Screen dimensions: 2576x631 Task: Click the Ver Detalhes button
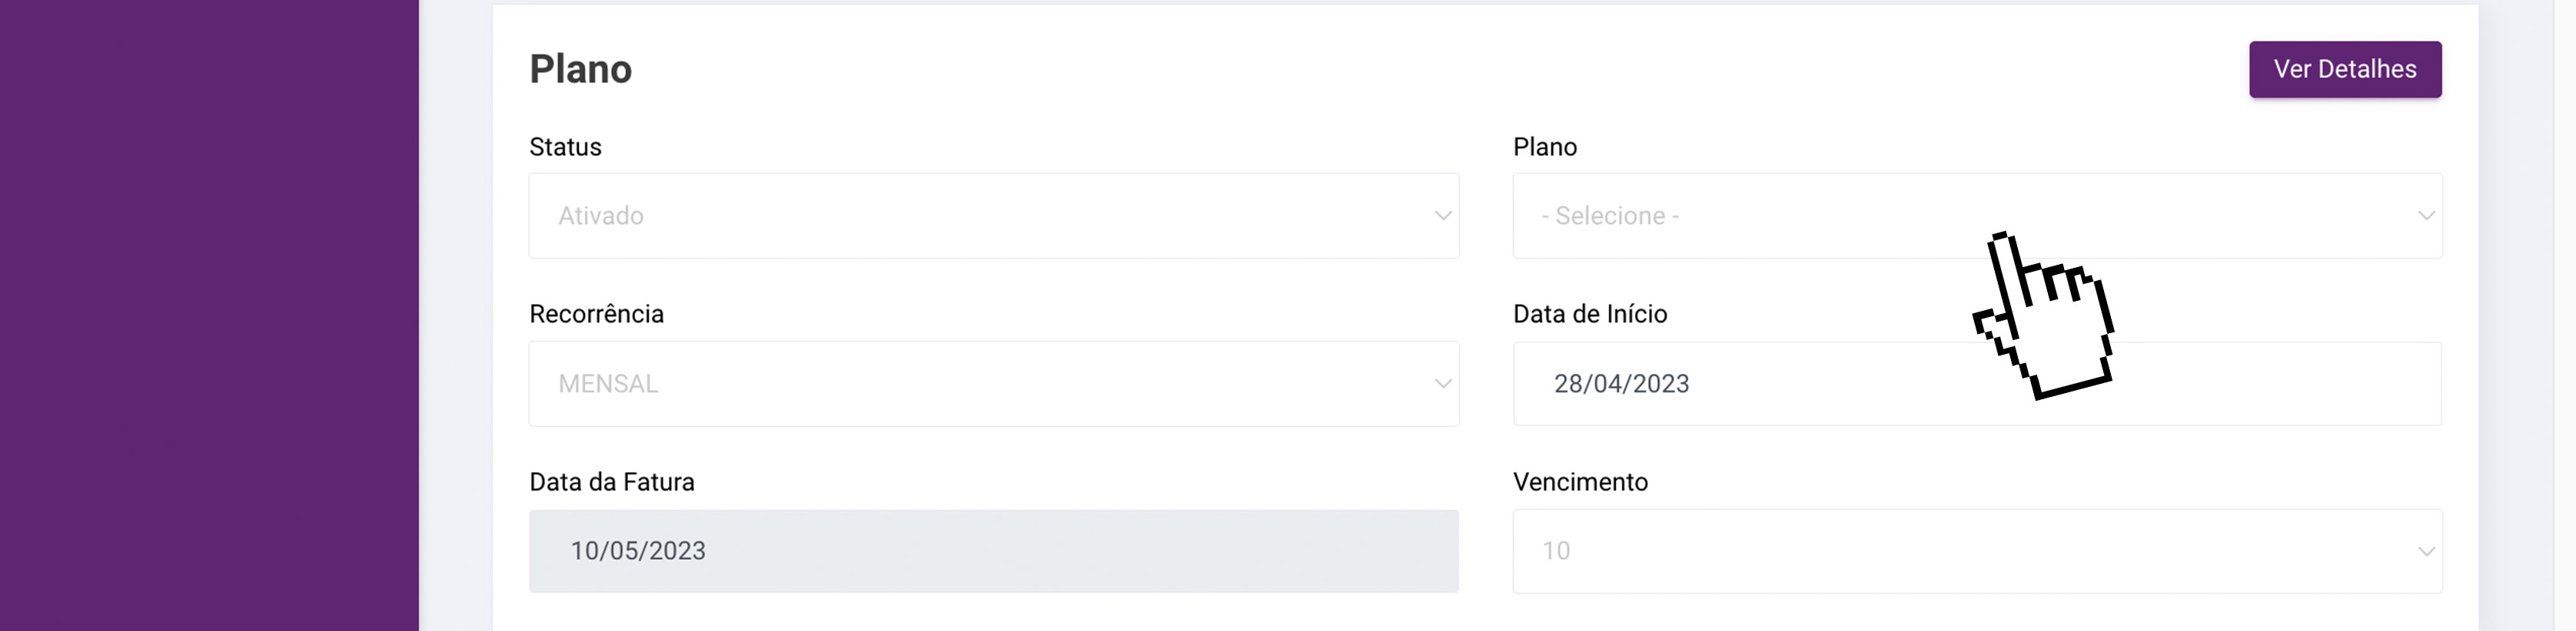coord(2344,70)
